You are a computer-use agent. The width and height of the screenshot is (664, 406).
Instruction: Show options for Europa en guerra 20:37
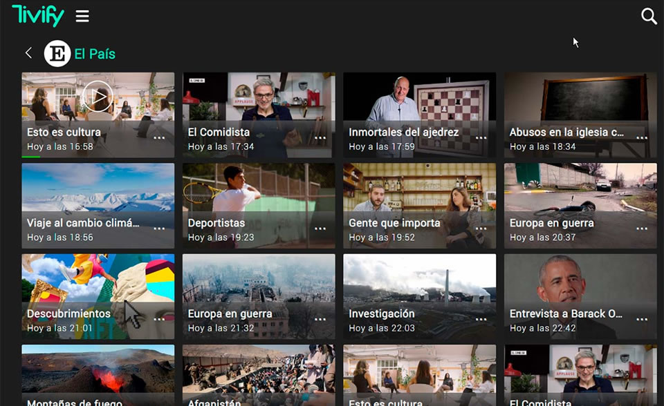click(641, 229)
